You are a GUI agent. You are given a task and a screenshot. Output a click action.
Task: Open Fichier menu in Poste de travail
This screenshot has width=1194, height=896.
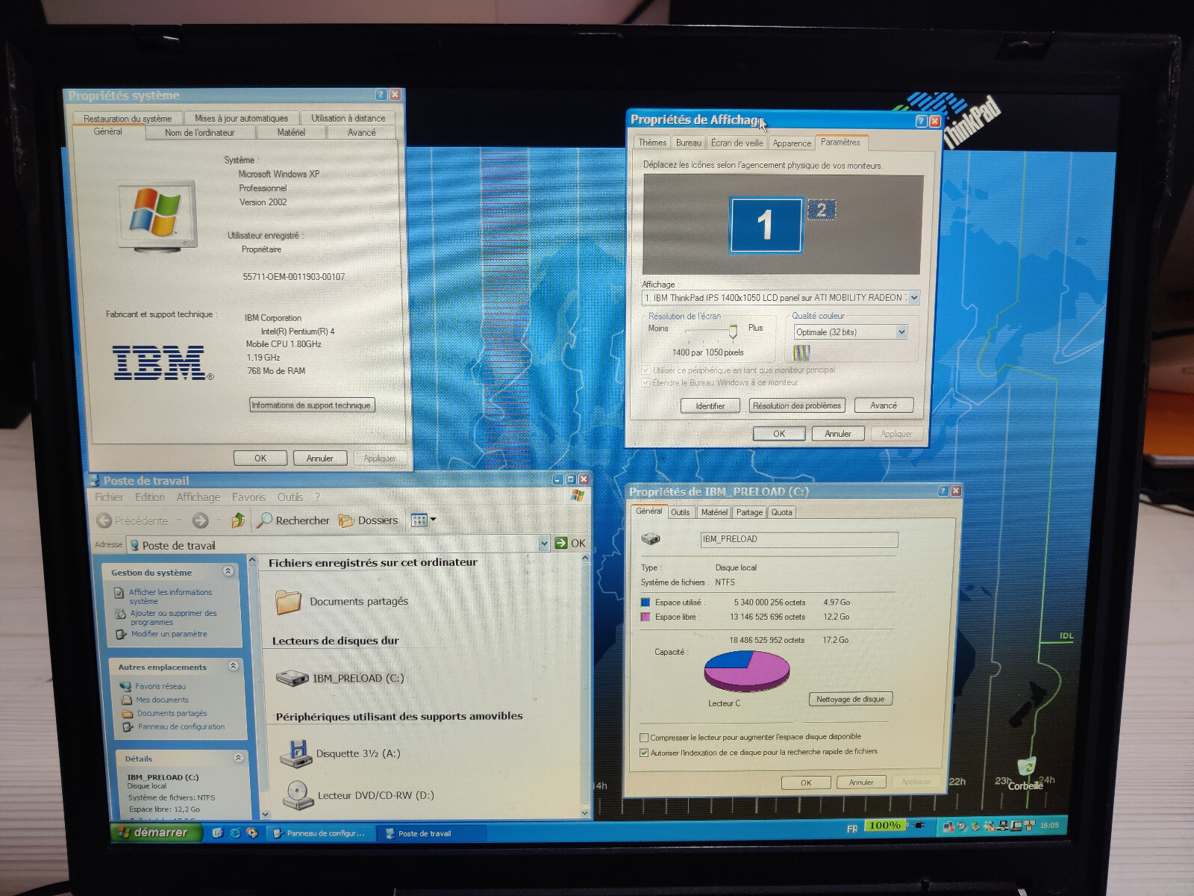109,497
